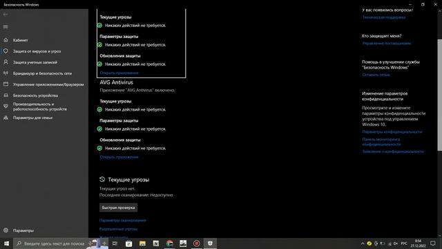The image size is (442, 249).
Task: Click the family icon in sidebar
Action: [6, 118]
